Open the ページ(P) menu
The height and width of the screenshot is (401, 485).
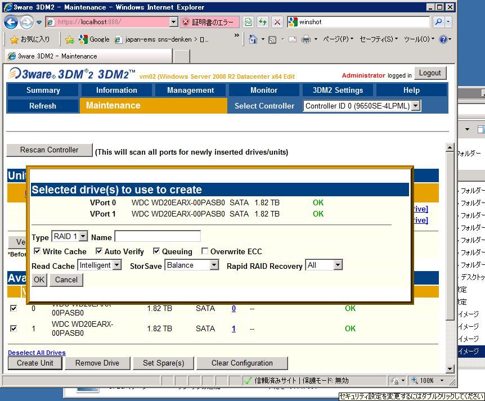tap(338, 39)
